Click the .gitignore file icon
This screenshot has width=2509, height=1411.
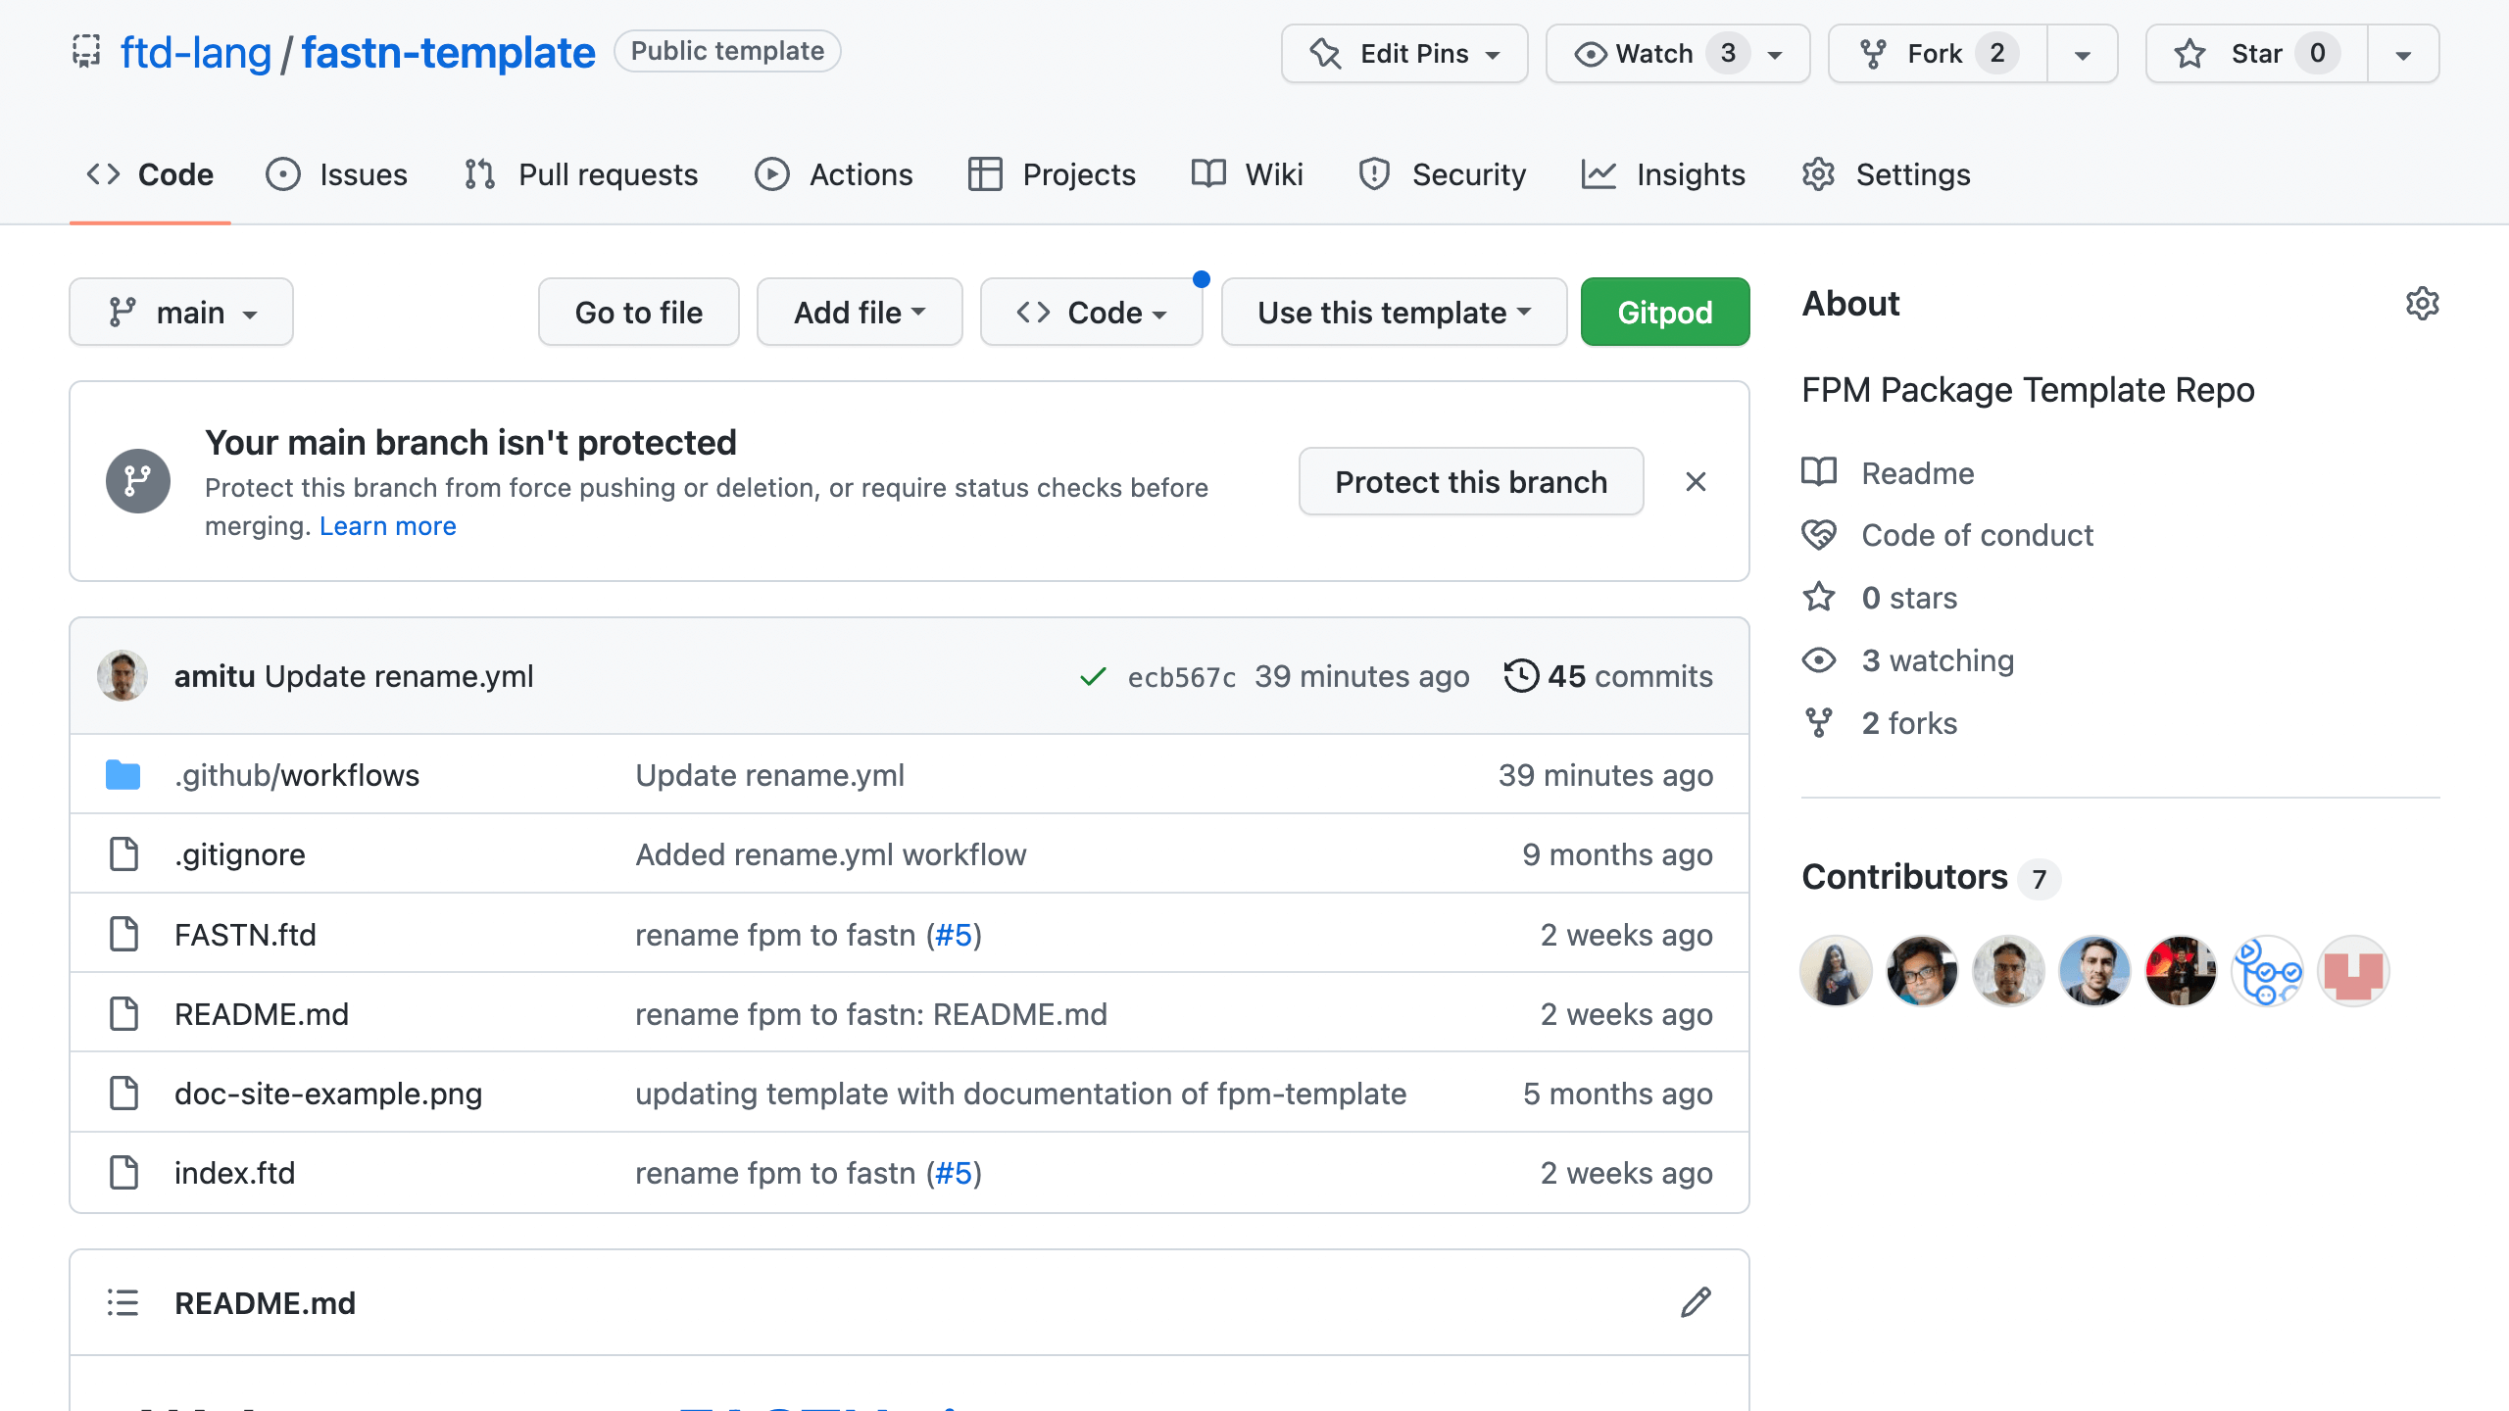point(123,853)
